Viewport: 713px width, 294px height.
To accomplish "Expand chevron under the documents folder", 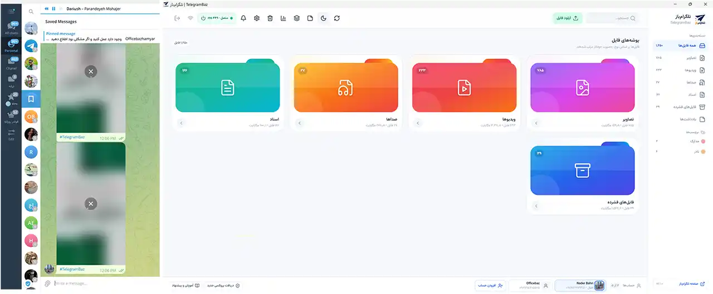I will (181, 123).
